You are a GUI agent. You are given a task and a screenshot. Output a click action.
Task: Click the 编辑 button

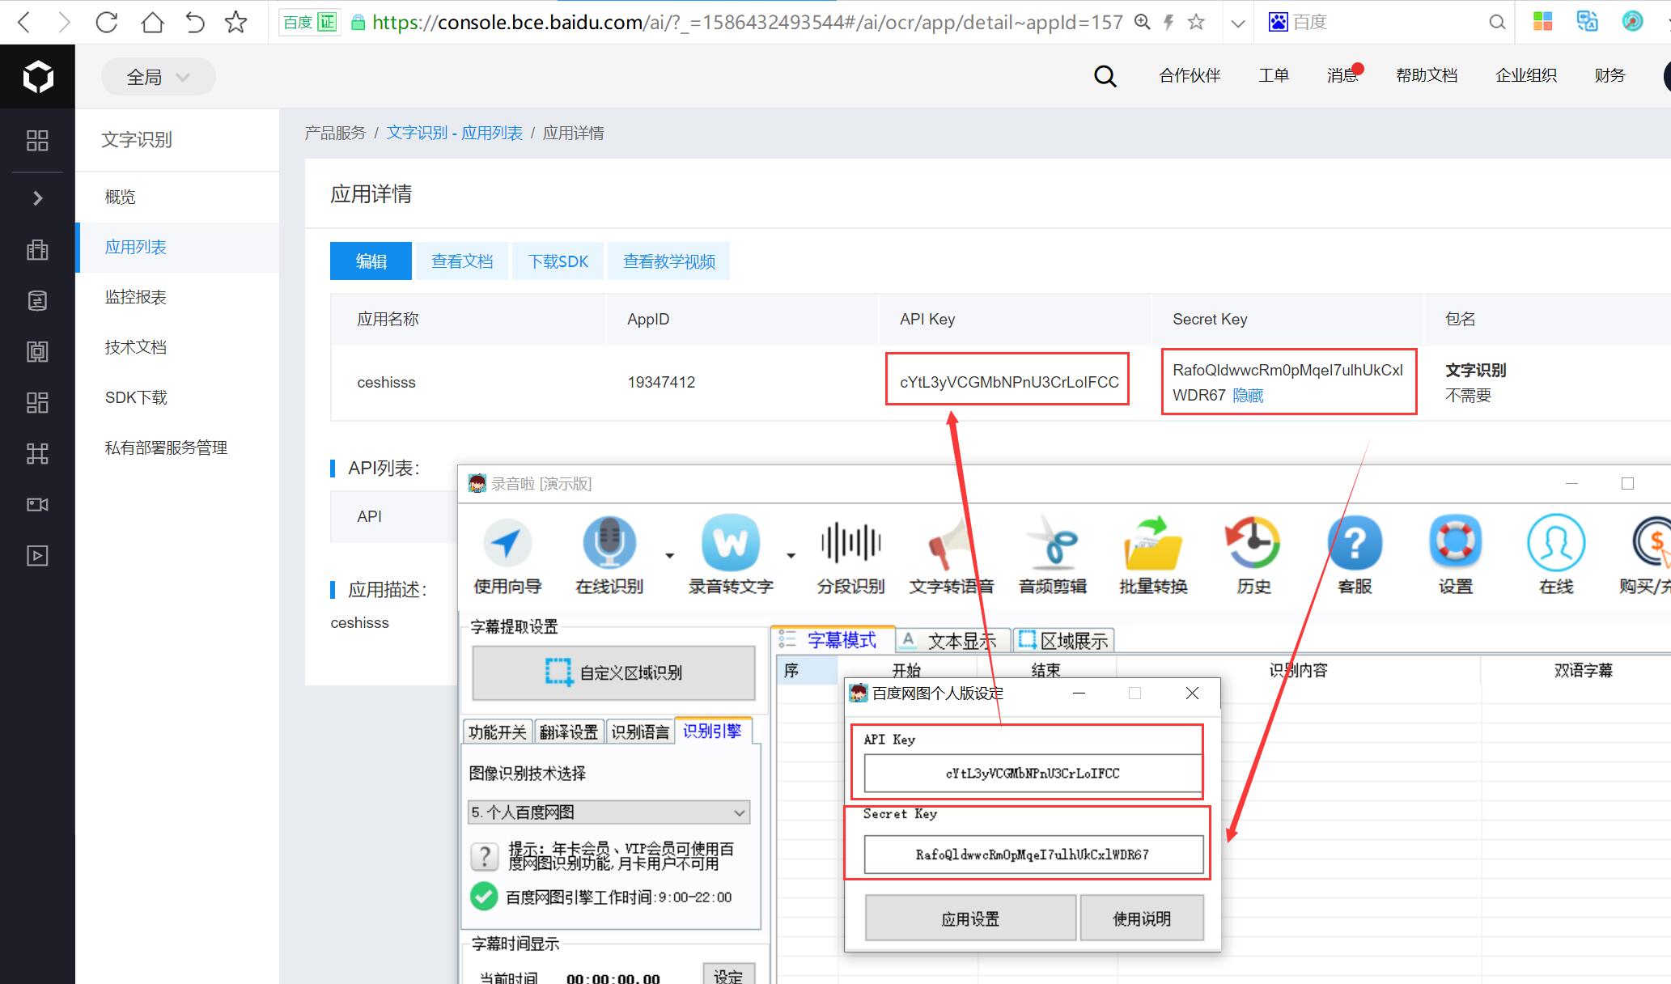371,261
